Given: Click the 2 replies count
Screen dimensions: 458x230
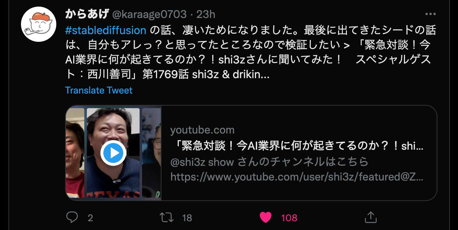Looking at the screenshot, I should coord(90,218).
